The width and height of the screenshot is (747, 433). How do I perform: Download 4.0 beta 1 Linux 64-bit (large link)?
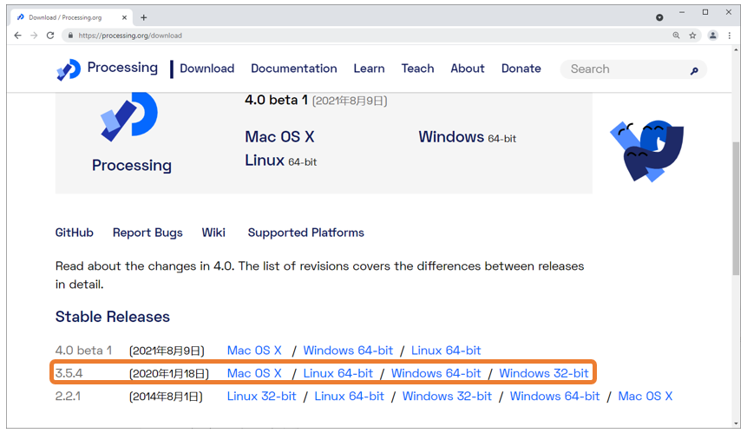click(280, 161)
